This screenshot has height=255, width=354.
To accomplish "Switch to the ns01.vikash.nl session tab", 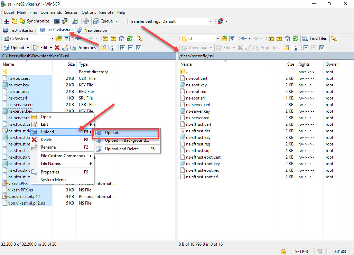I will [x=20, y=30].
